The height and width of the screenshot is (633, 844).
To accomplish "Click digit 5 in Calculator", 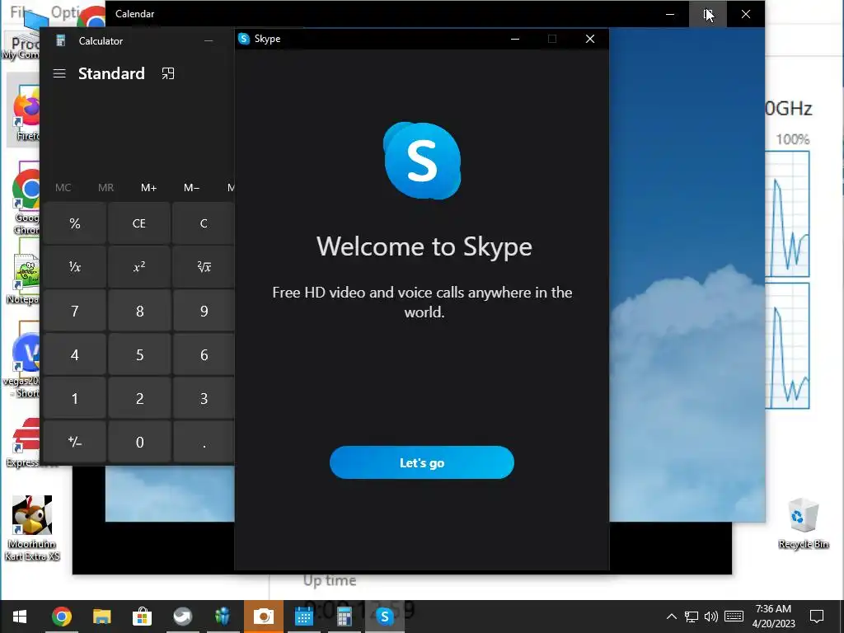I will (138, 354).
